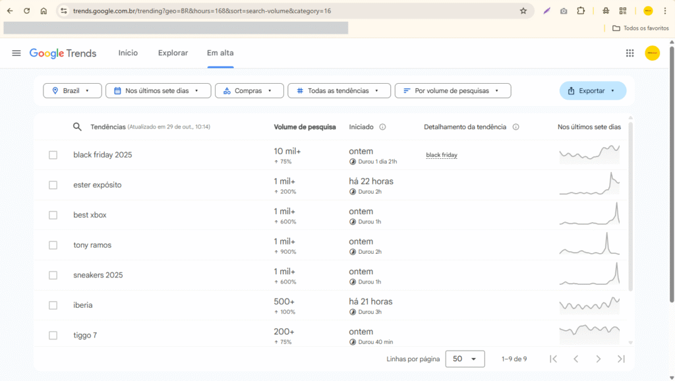Select the tony ramos trend checkbox

pyautogui.click(x=53, y=245)
